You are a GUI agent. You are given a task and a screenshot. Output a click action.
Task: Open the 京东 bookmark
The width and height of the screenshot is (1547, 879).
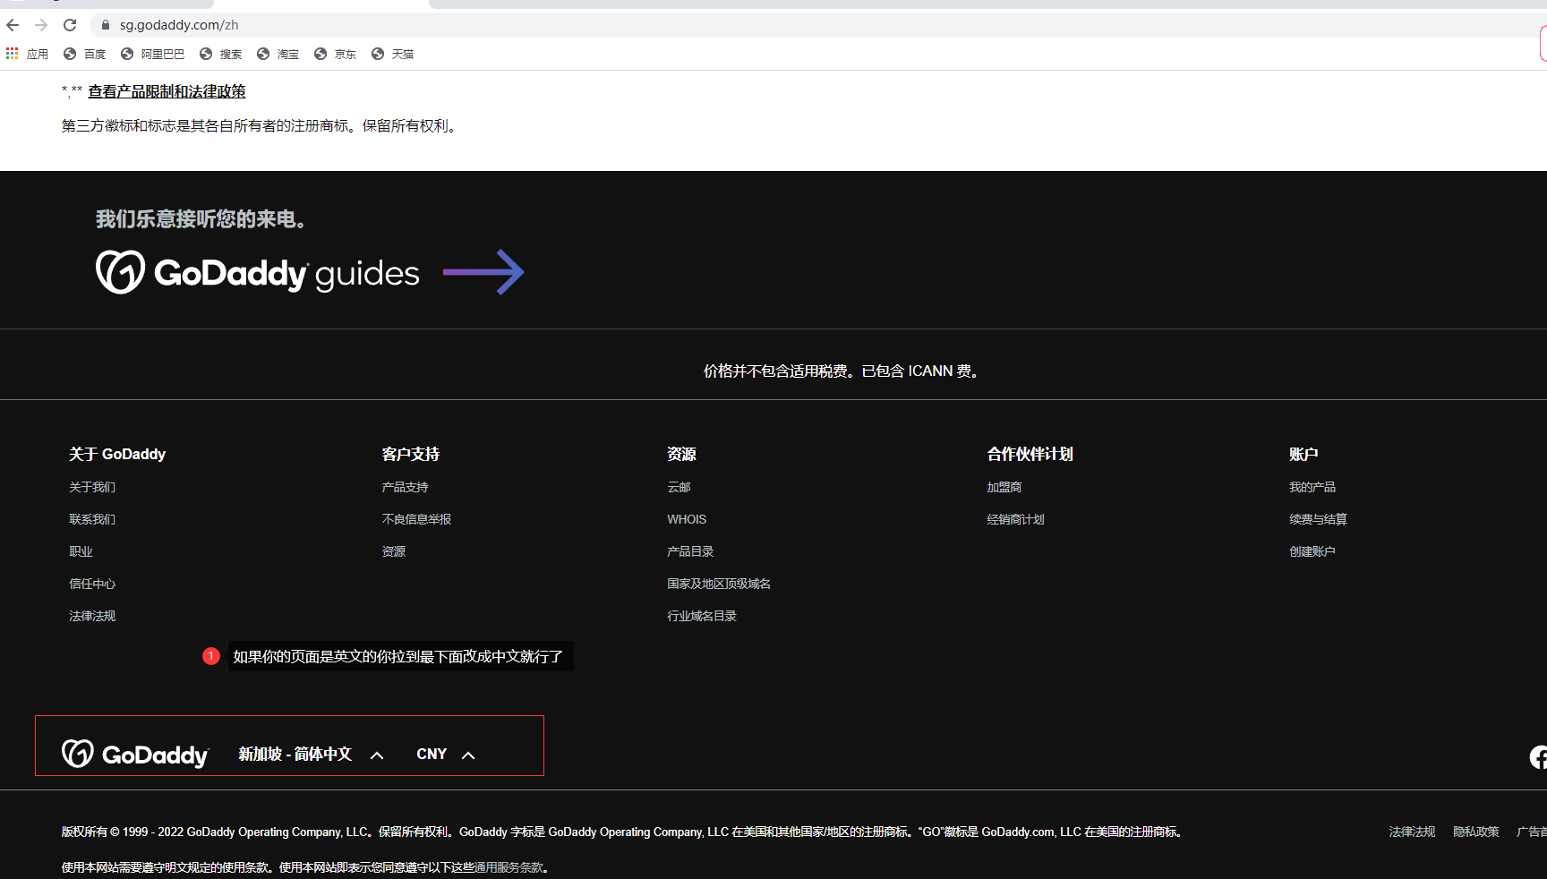click(x=336, y=54)
